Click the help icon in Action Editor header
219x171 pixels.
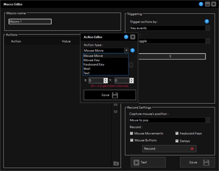point(126,37)
